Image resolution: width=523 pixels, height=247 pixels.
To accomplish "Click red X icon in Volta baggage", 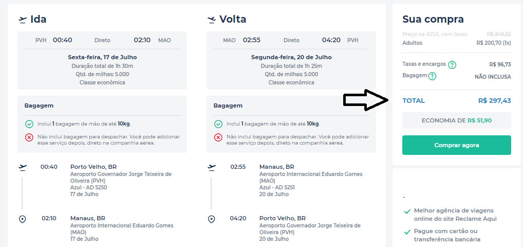I will click(218, 137).
